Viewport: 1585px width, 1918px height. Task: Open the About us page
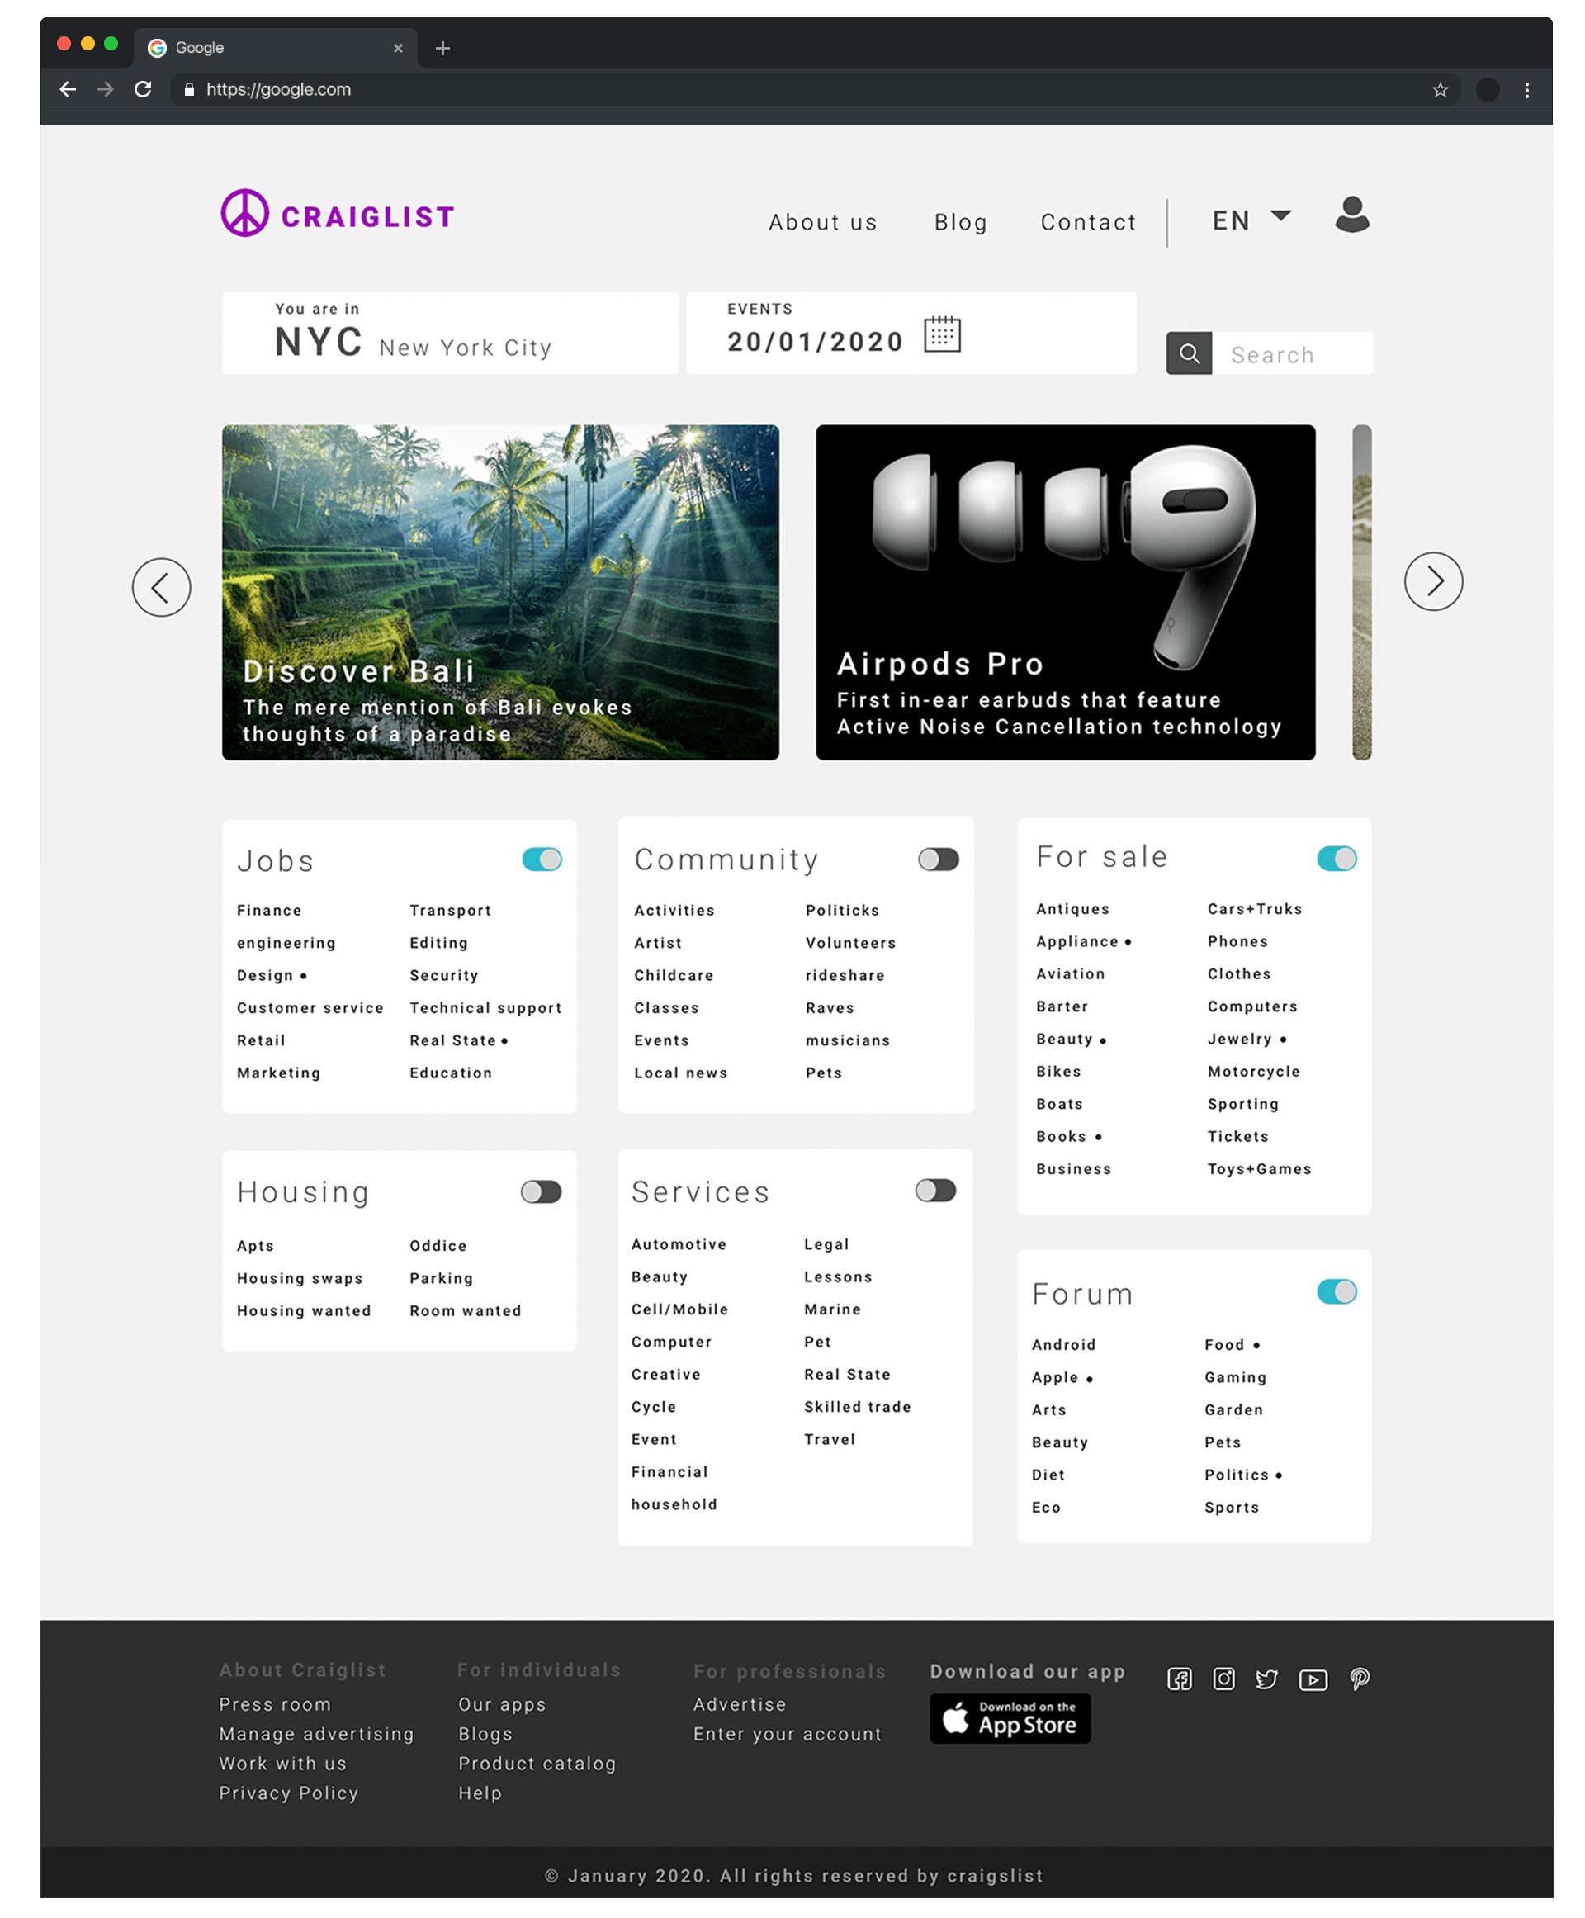click(x=822, y=222)
